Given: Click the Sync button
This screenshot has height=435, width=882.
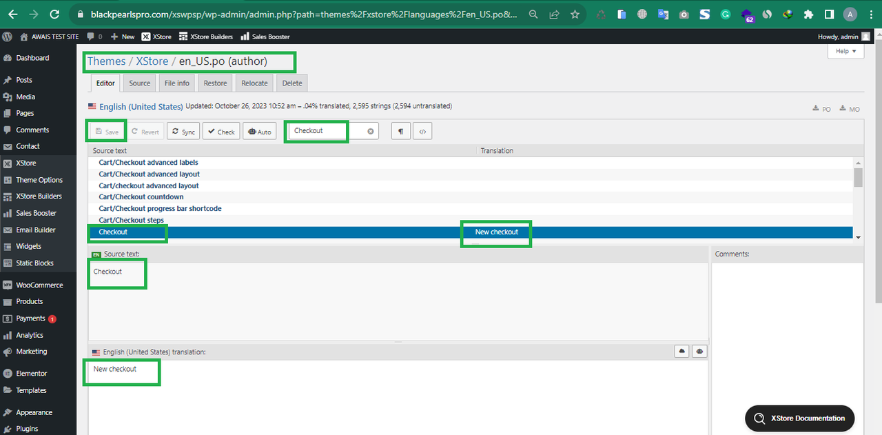Looking at the screenshot, I should click(183, 132).
